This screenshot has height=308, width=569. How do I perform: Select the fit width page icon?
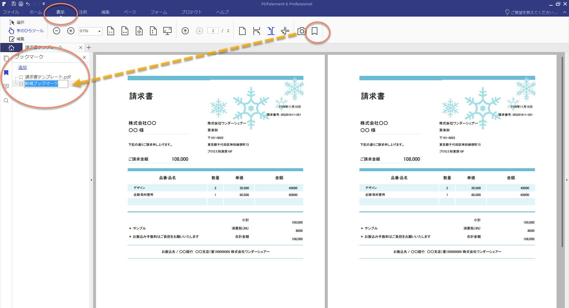(125, 31)
